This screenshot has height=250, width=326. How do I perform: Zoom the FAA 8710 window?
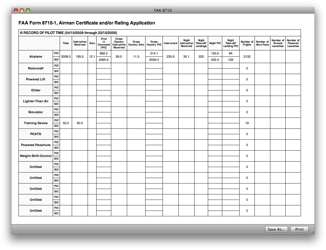[28, 10]
